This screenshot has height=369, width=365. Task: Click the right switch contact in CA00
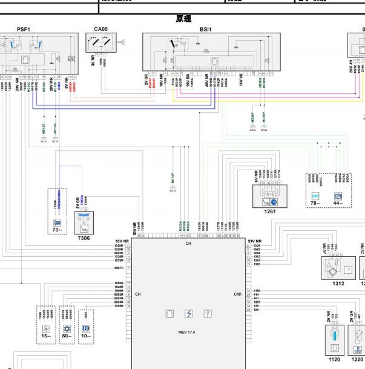click(107, 42)
